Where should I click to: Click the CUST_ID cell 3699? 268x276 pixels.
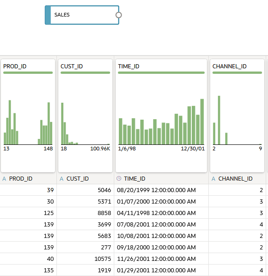(x=85, y=225)
